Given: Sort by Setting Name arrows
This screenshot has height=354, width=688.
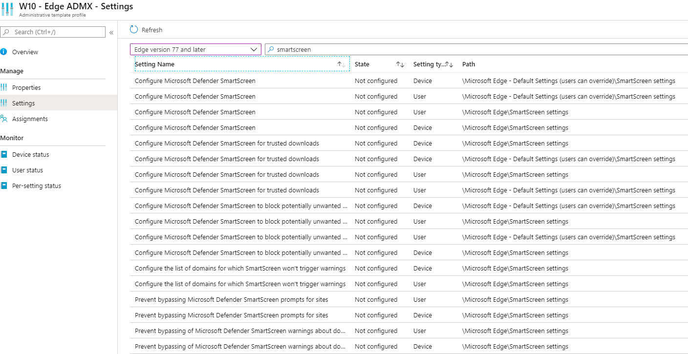Looking at the screenshot, I should click(341, 64).
